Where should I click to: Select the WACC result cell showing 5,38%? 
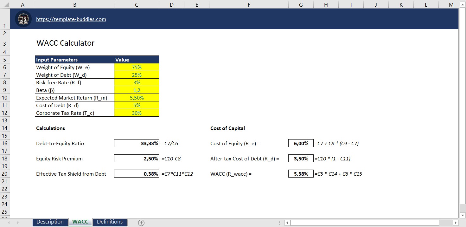coord(300,174)
